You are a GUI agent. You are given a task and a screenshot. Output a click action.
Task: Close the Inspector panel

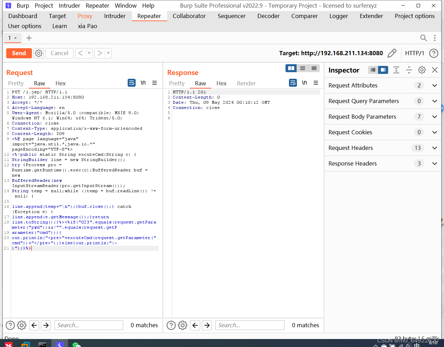click(x=435, y=70)
